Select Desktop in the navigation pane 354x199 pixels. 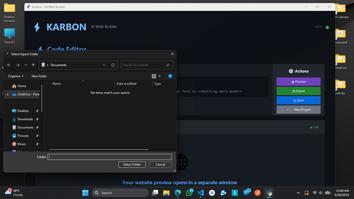click(x=23, y=111)
